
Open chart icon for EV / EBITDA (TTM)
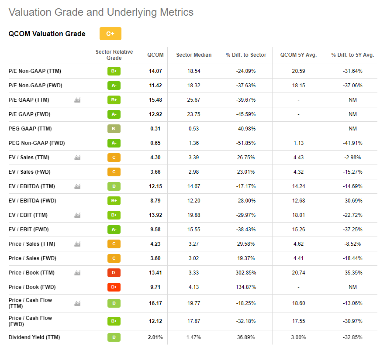pos(77,186)
